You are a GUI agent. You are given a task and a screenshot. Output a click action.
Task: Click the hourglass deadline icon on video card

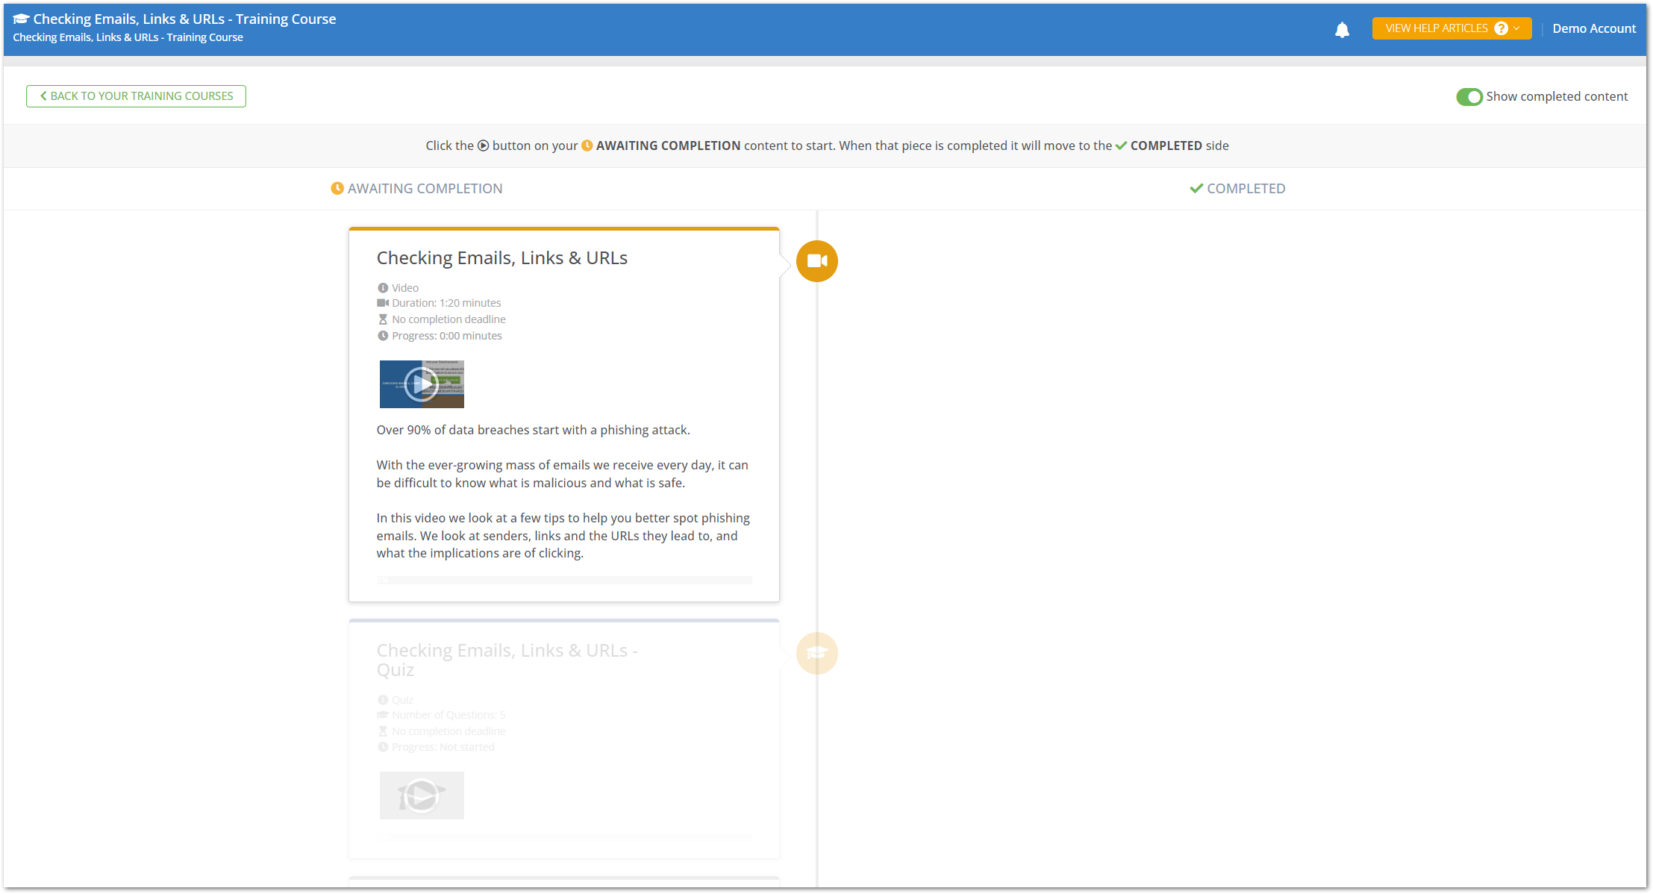coord(383,319)
